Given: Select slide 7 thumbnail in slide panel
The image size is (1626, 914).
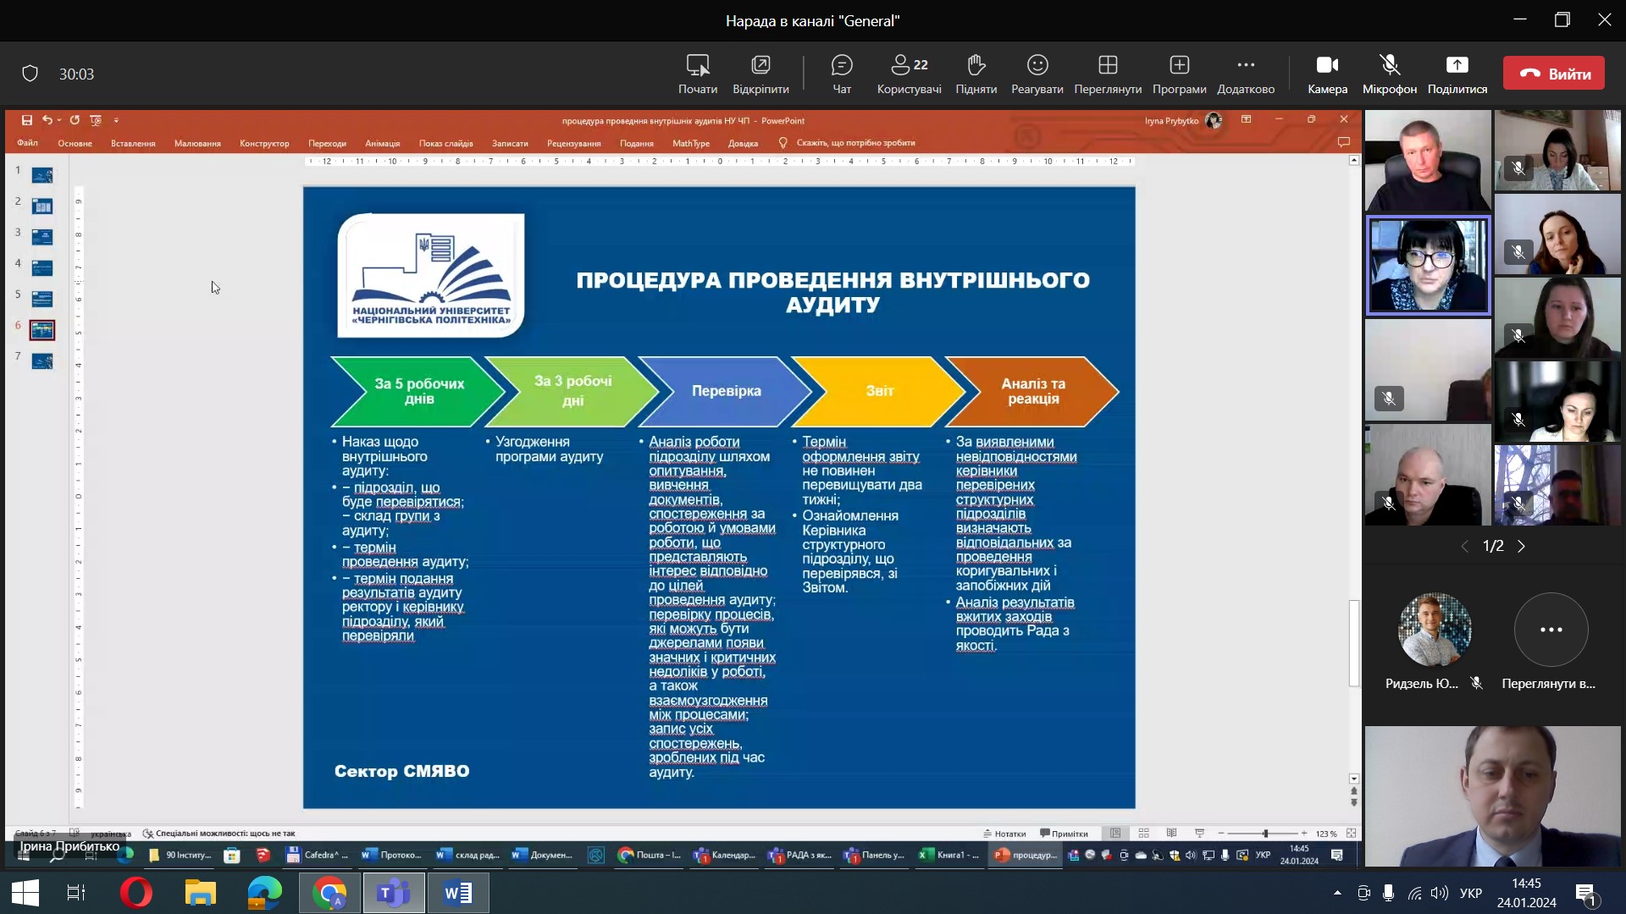Looking at the screenshot, I should click(42, 361).
